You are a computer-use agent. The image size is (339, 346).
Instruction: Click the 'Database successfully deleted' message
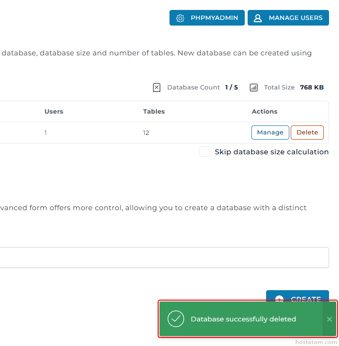pos(243,319)
